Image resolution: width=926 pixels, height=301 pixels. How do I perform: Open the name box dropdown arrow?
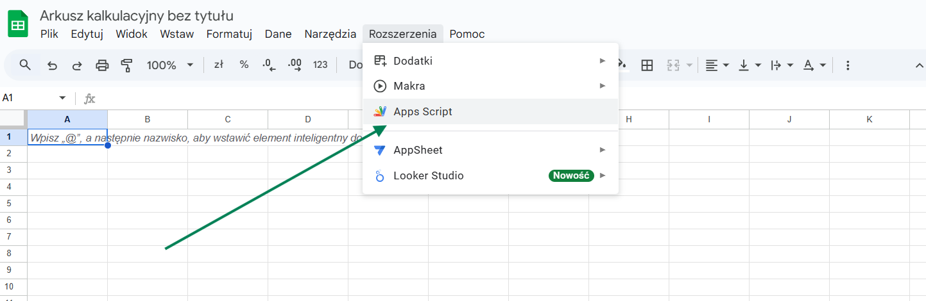point(62,98)
